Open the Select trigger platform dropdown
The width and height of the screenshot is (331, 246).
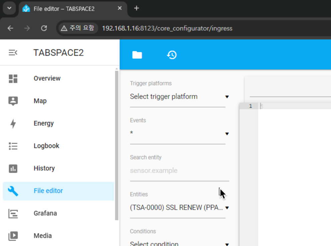(179, 97)
